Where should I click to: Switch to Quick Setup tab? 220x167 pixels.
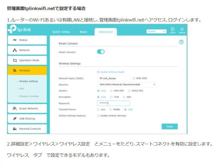coord(61,32)
